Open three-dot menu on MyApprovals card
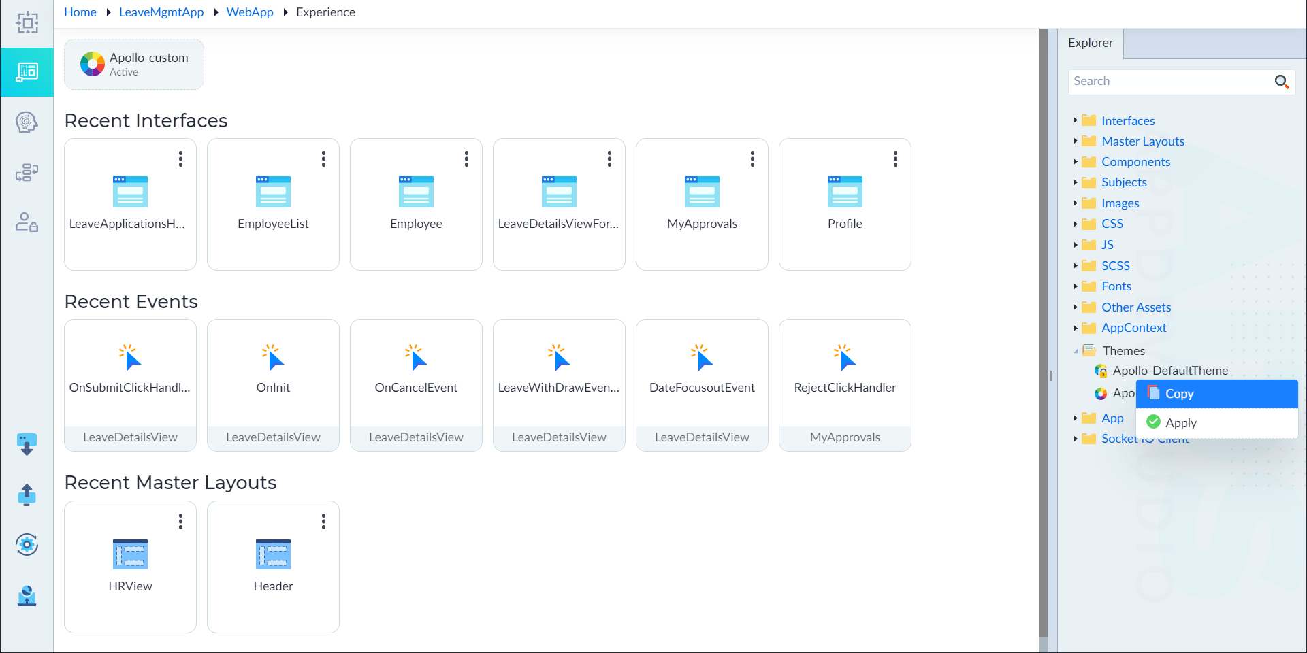The height and width of the screenshot is (653, 1307). 752,158
